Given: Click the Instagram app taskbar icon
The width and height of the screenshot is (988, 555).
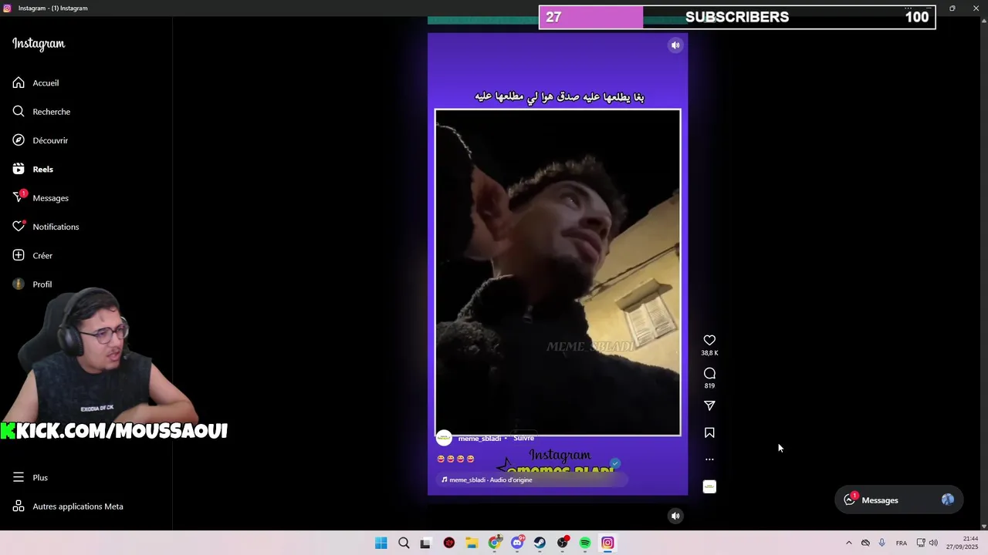Looking at the screenshot, I should pos(607,543).
